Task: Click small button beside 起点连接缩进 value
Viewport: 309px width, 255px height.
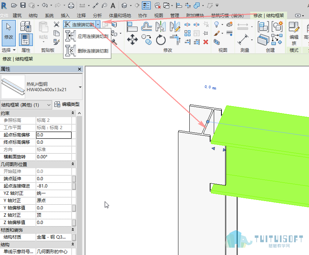Action: pos(74,186)
